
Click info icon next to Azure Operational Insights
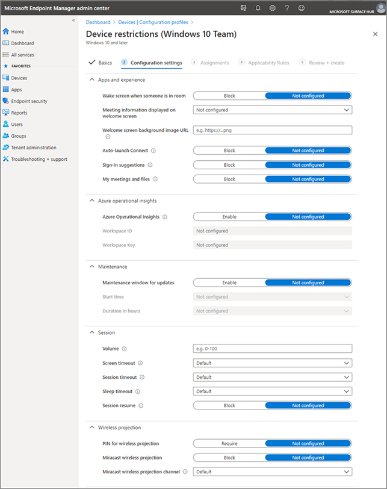click(x=165, y=217)
